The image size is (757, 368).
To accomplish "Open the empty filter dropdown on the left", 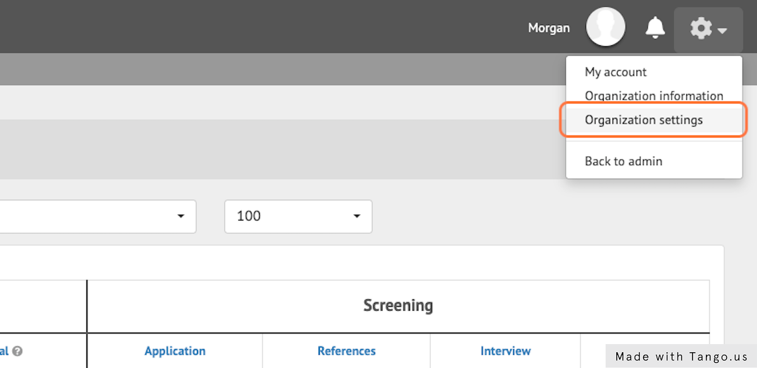I will [x=98, y=216].
